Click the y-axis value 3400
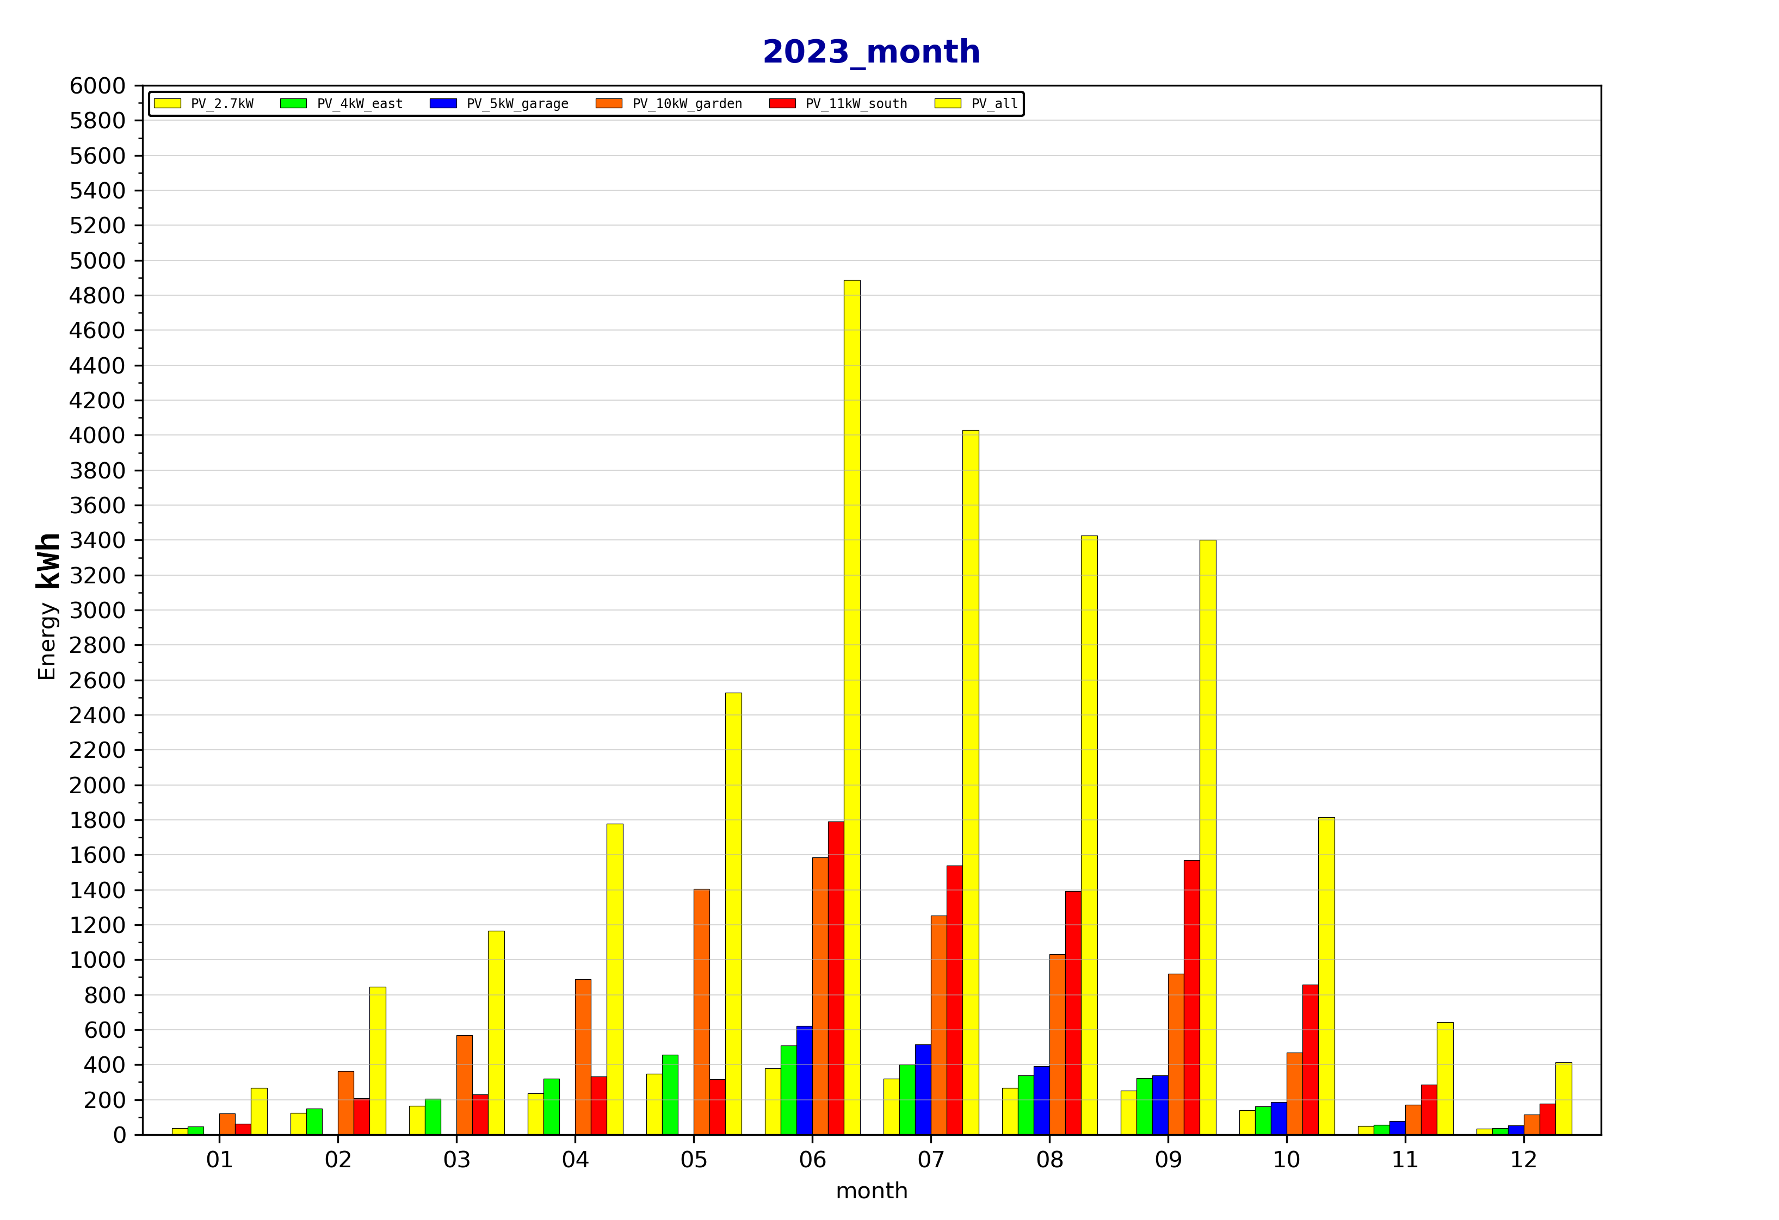Image resolution: width=1779 pixels, height=1220 pixels. pos(97,540)
